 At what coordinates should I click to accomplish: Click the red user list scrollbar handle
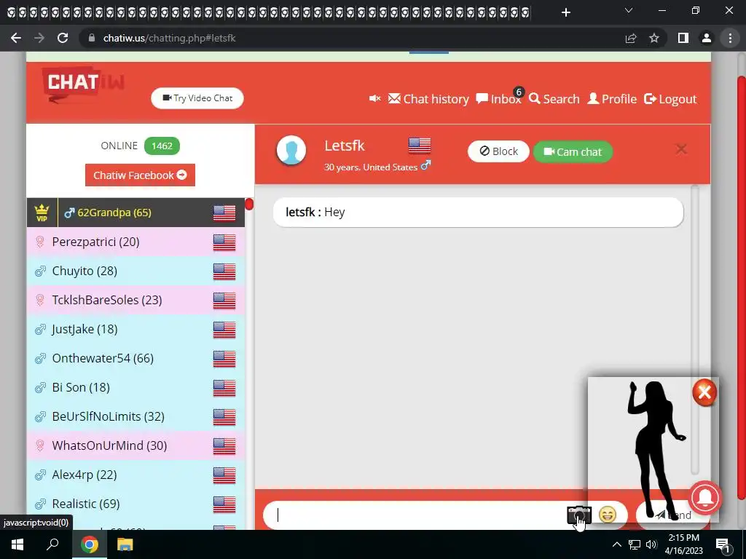(x=249, y=205)
